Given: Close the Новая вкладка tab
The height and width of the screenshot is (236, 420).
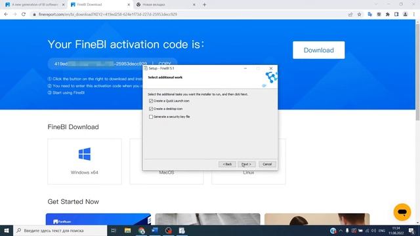Looking at the screenshot, I should (x=194, y=5).
